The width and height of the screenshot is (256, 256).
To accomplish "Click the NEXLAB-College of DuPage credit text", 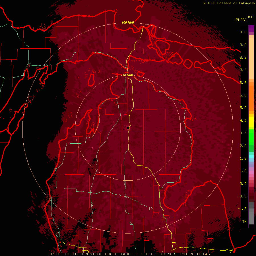I will point(227,3).
